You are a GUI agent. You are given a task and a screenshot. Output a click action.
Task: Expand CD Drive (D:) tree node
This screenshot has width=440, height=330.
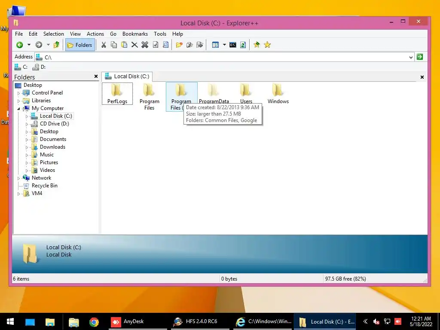pos(27,124)
